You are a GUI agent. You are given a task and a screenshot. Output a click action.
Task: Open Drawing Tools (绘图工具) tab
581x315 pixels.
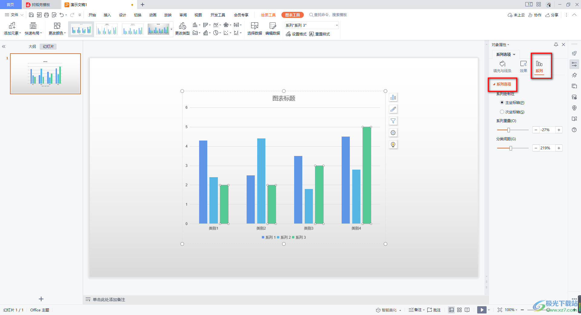(268, 15)
